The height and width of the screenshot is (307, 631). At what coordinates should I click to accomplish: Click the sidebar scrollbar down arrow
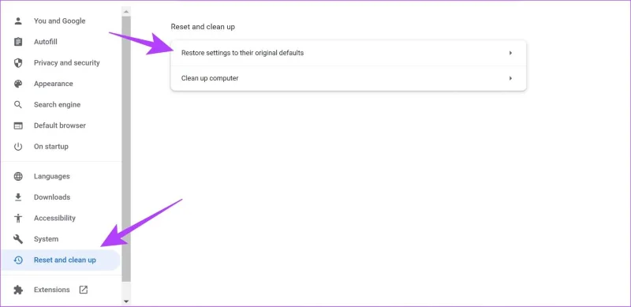coord(126,301)
